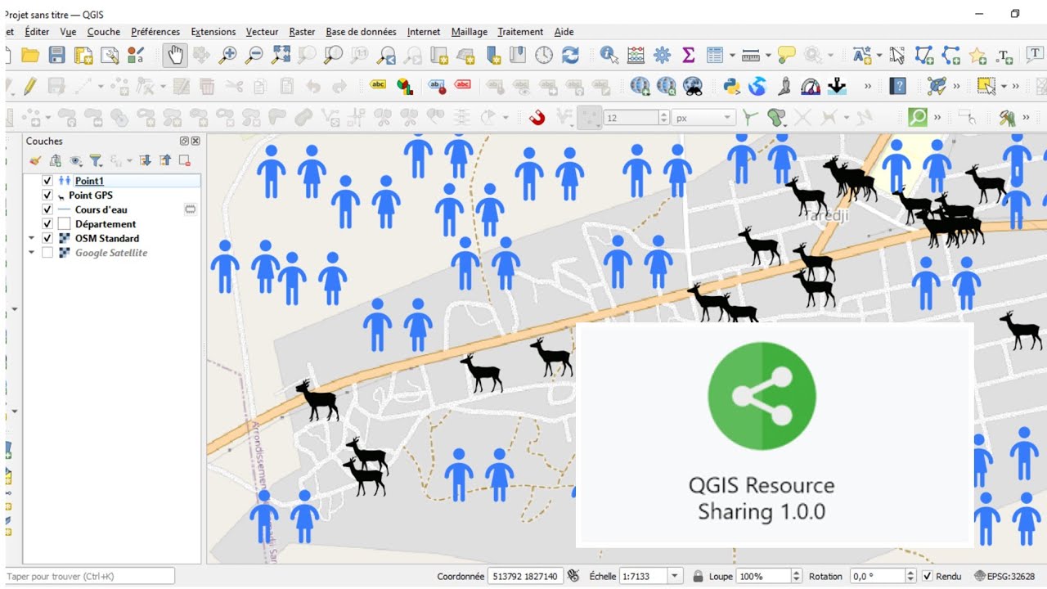Open the Échelle scale dropdown
The image size is (1047, 589).
675,576
